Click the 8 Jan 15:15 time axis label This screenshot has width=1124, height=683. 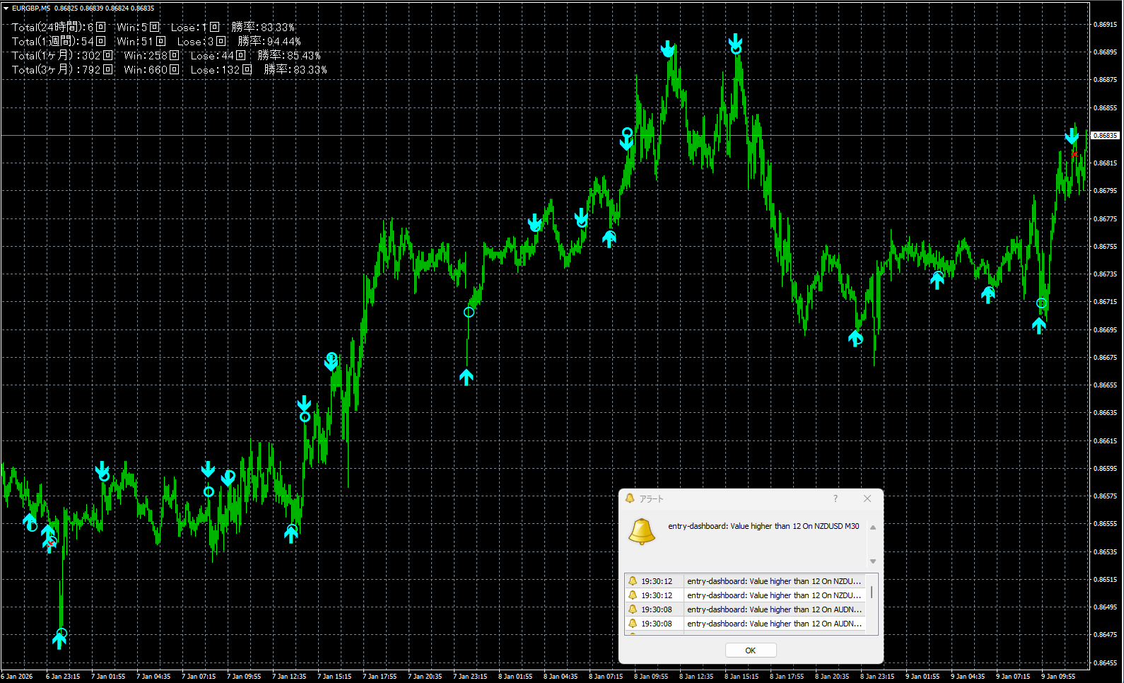point(742,677)
